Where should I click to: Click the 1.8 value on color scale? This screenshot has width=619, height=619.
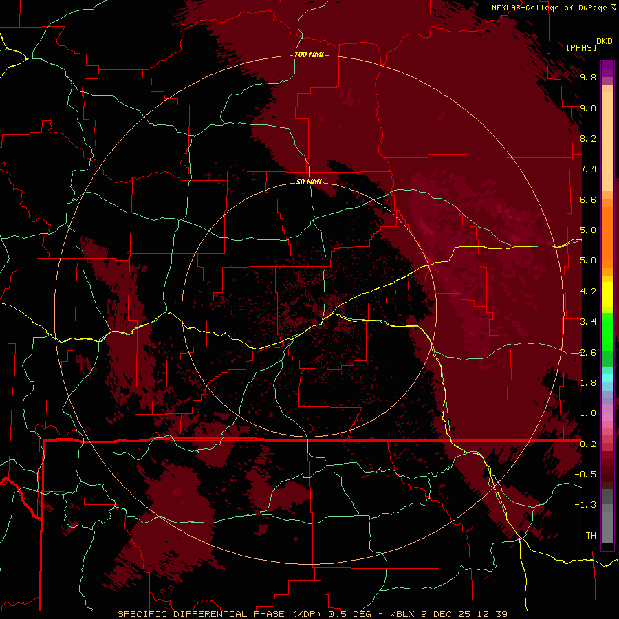(x=588, y=383)
